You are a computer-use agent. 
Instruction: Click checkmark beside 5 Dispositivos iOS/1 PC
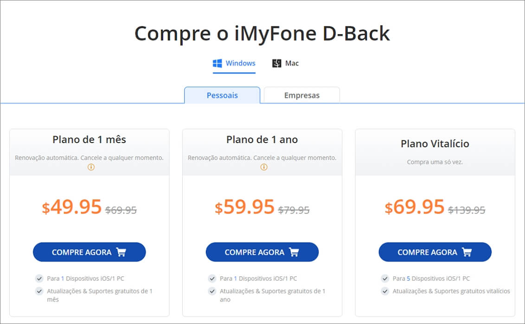pos(385,278)
